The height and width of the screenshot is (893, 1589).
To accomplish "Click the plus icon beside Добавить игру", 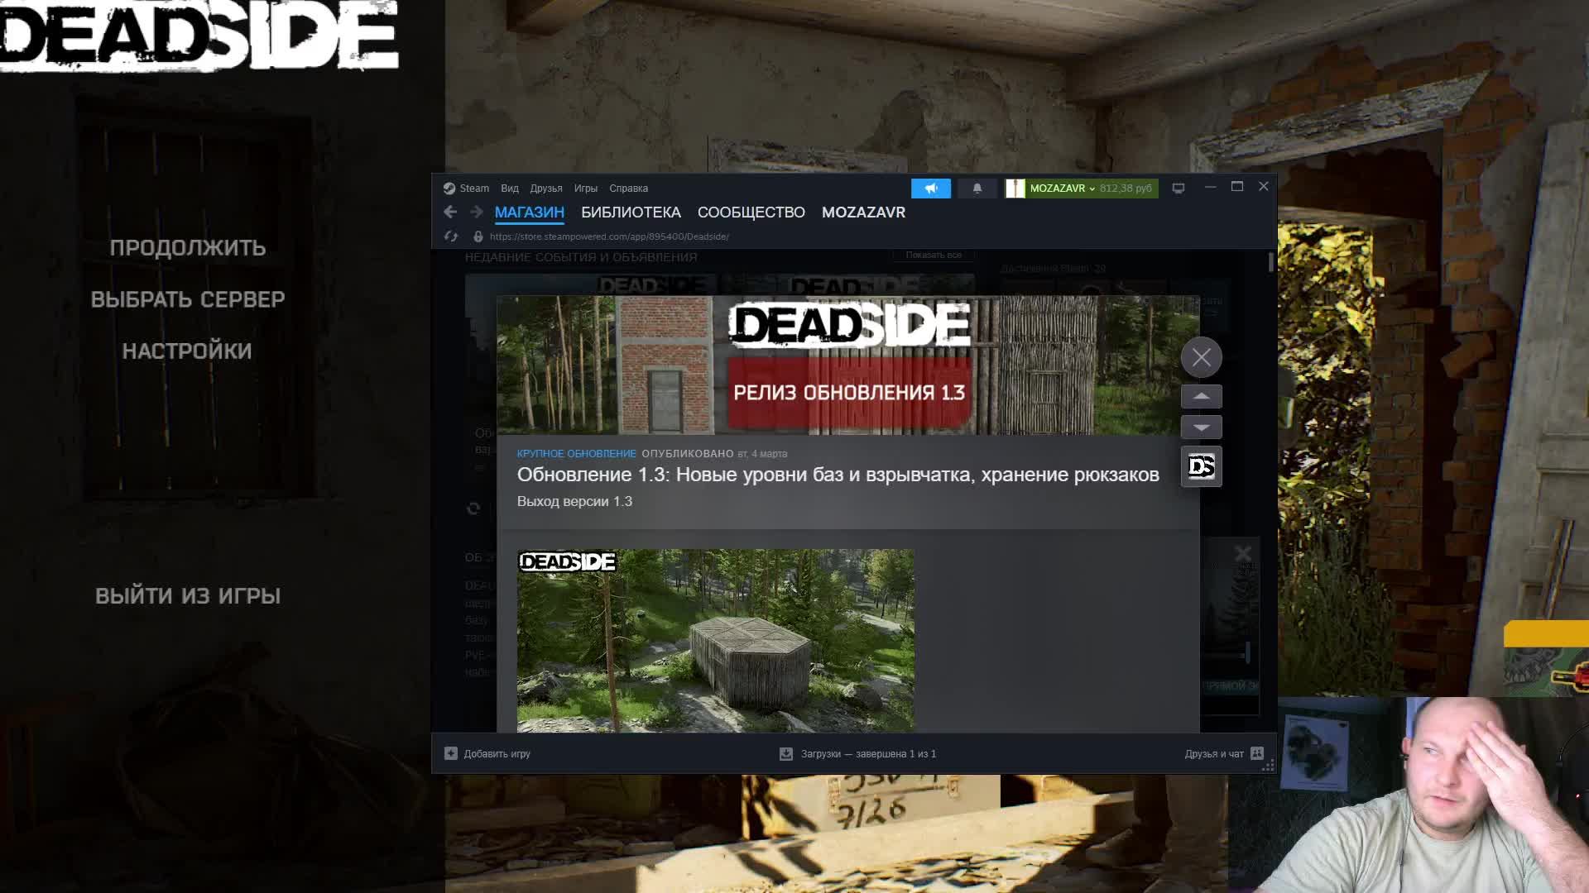I will 451,753.
